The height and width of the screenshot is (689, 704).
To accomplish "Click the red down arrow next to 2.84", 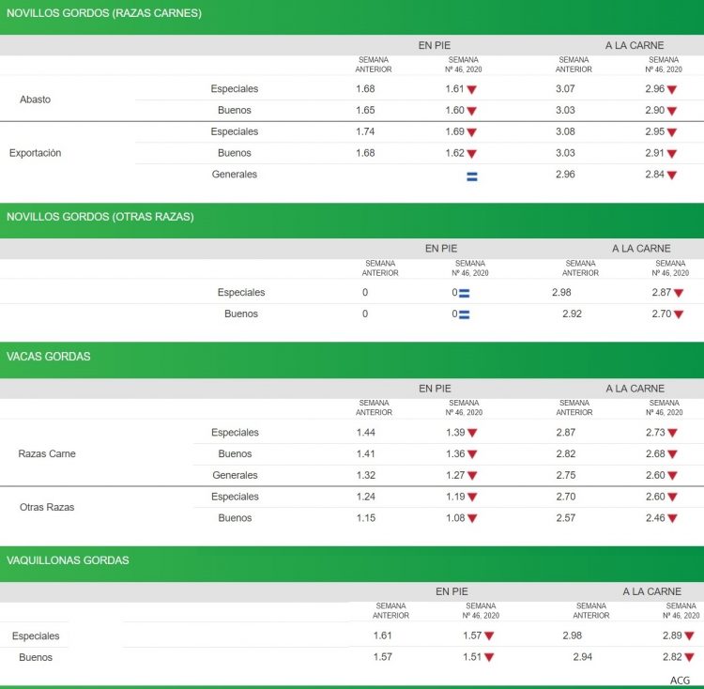I will tap(672, 176).
